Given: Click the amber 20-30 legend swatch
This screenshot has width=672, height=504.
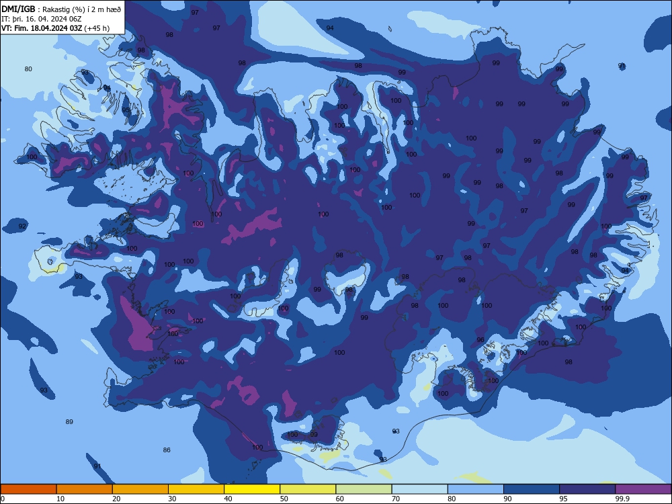Looking at the screenshot, I should click(x=140, y=489).
